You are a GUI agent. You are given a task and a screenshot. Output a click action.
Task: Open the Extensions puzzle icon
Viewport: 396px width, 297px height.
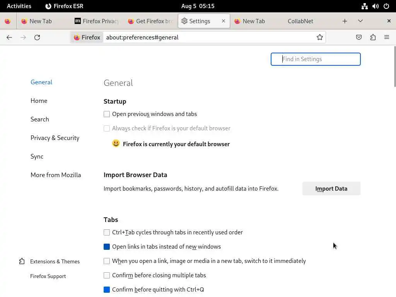(x=373, y=38)
